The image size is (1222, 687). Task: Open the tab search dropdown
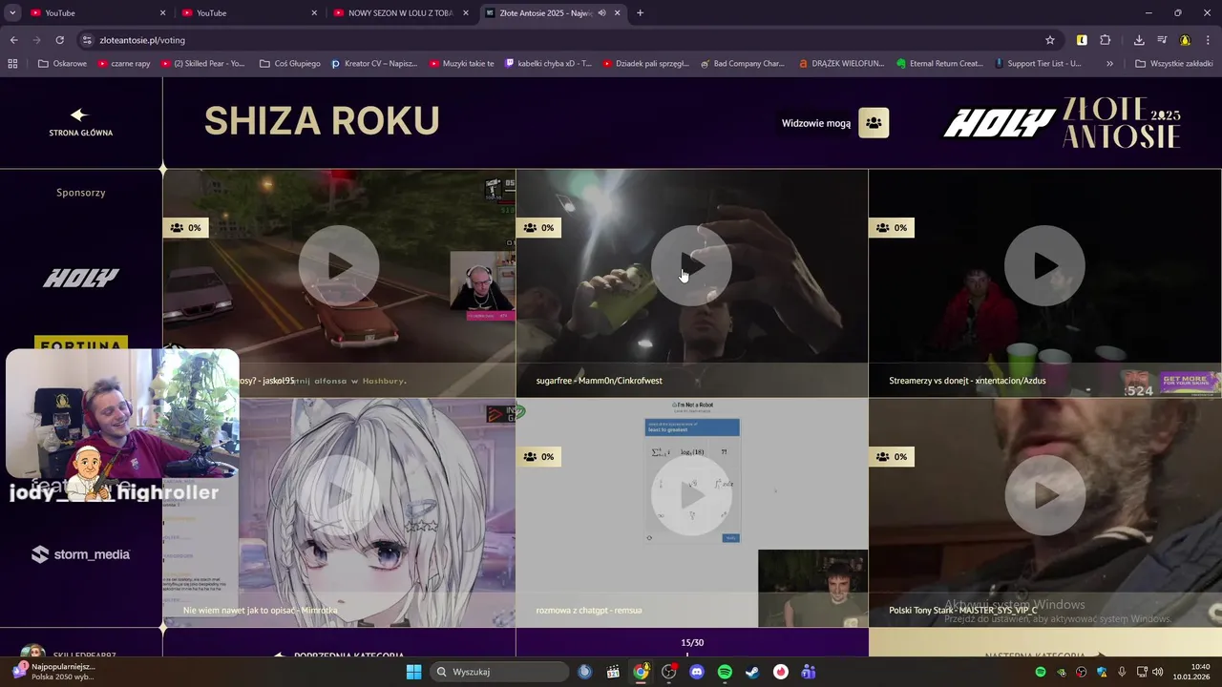click(12, 12)
